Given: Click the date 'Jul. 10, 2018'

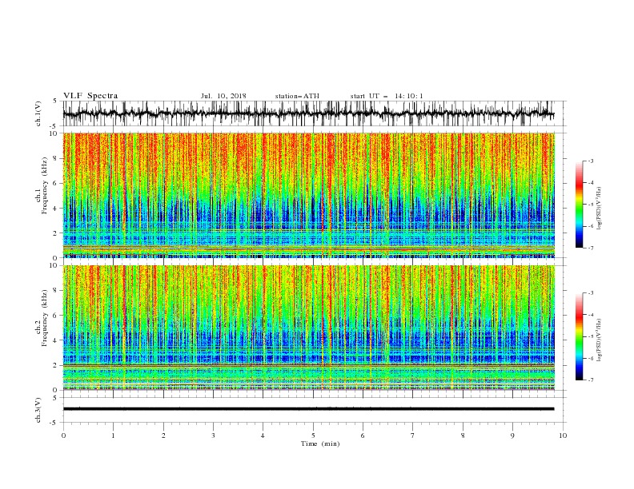Looking at the screenshot, I should pos(223,96).
